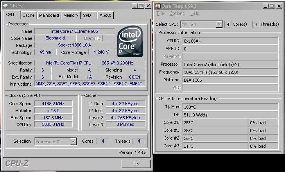Switch to the Cache tab

[29, 15]
